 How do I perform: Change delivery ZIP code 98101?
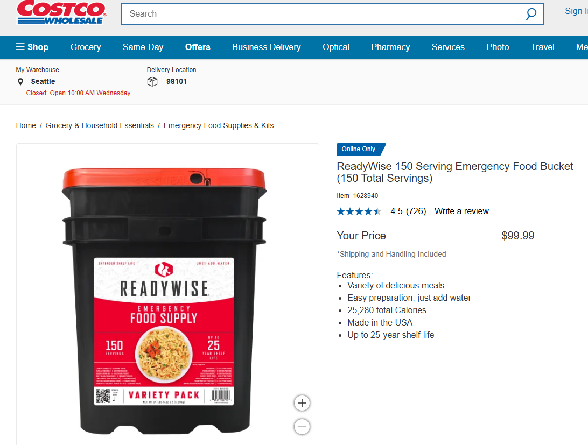176,82
